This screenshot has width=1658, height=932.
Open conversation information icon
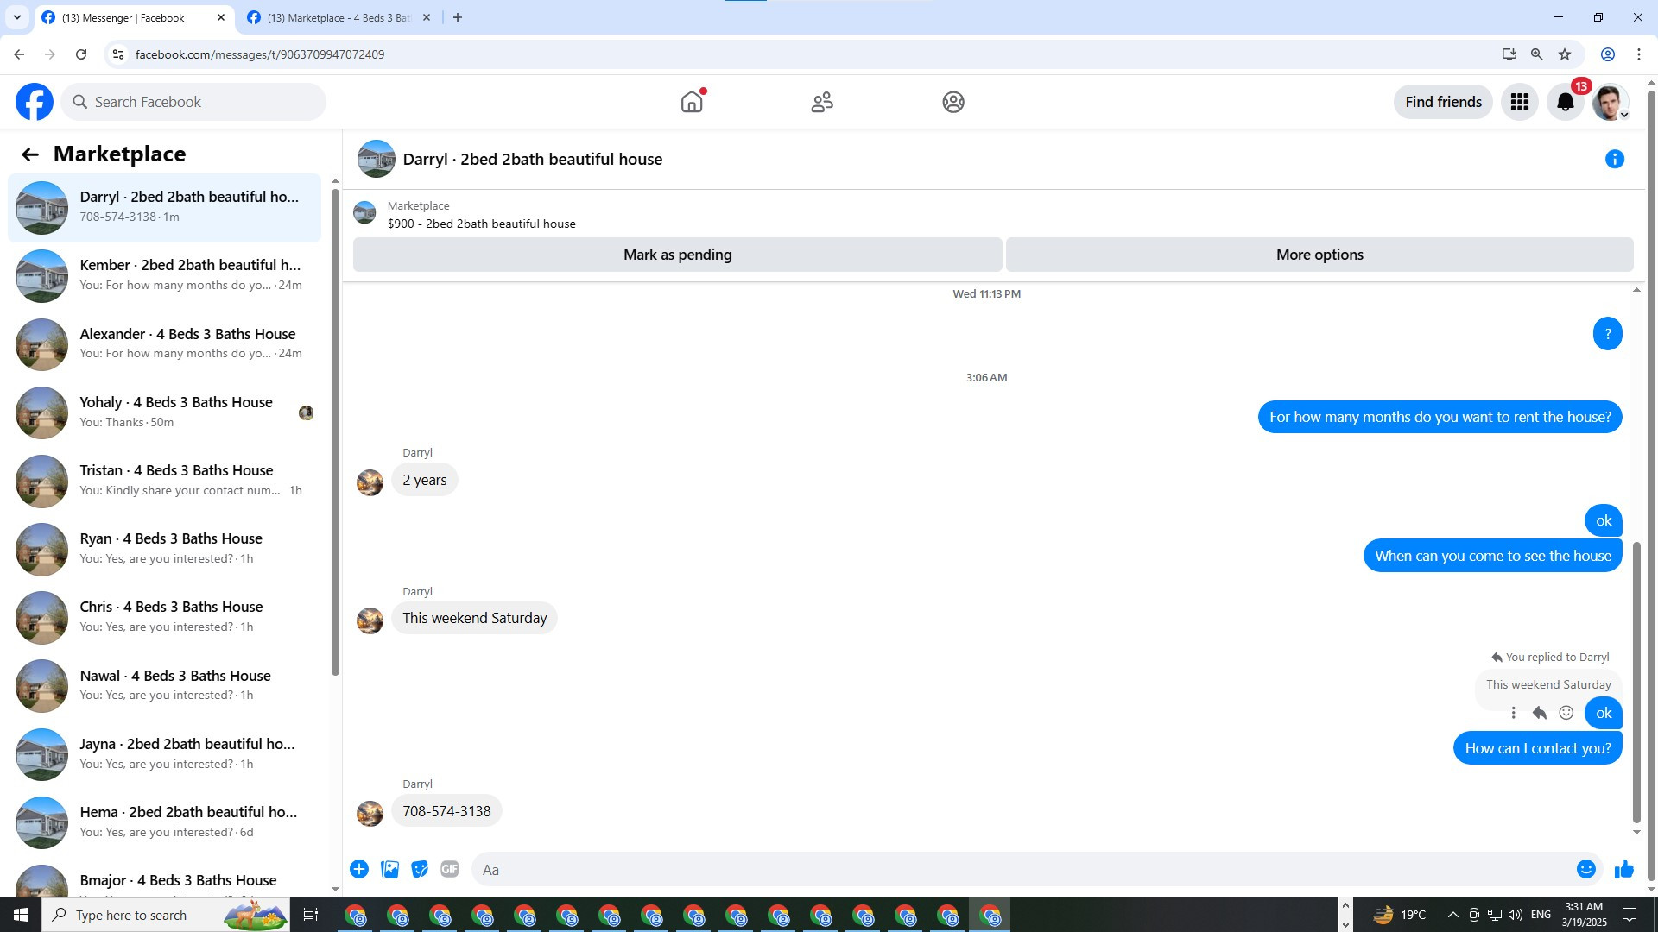(x=1615, y=159)
